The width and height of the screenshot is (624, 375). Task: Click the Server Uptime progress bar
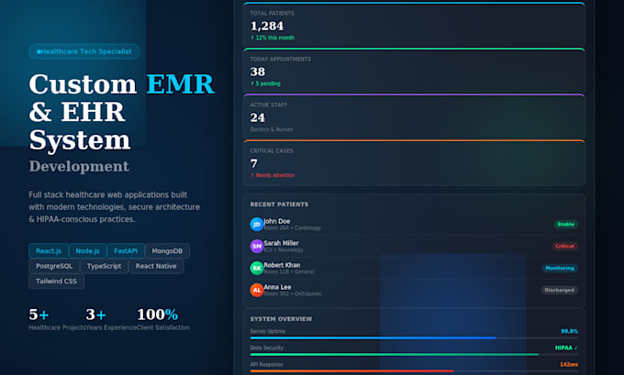[x=414, y=338]
